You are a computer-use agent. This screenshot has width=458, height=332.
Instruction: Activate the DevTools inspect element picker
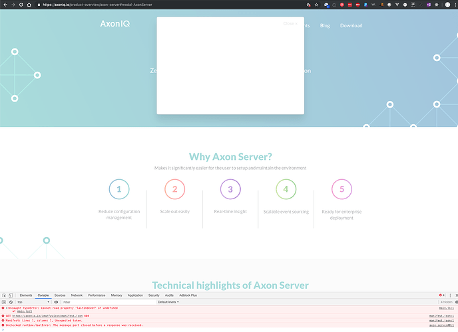tap(4, 295)
